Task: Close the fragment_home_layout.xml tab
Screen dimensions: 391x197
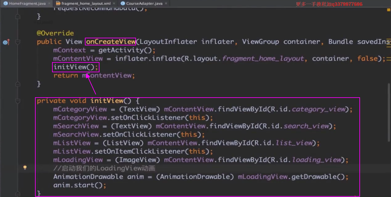Action: (x=114, y=4)
